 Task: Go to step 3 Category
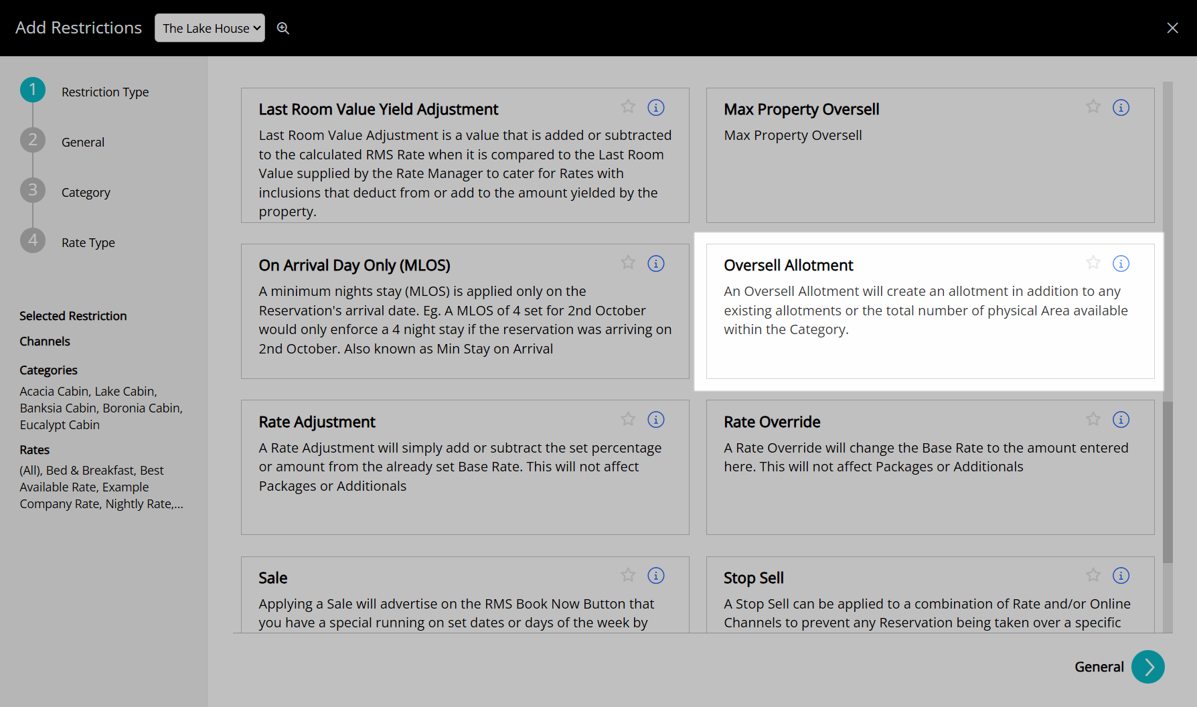[x=66, y=191]
